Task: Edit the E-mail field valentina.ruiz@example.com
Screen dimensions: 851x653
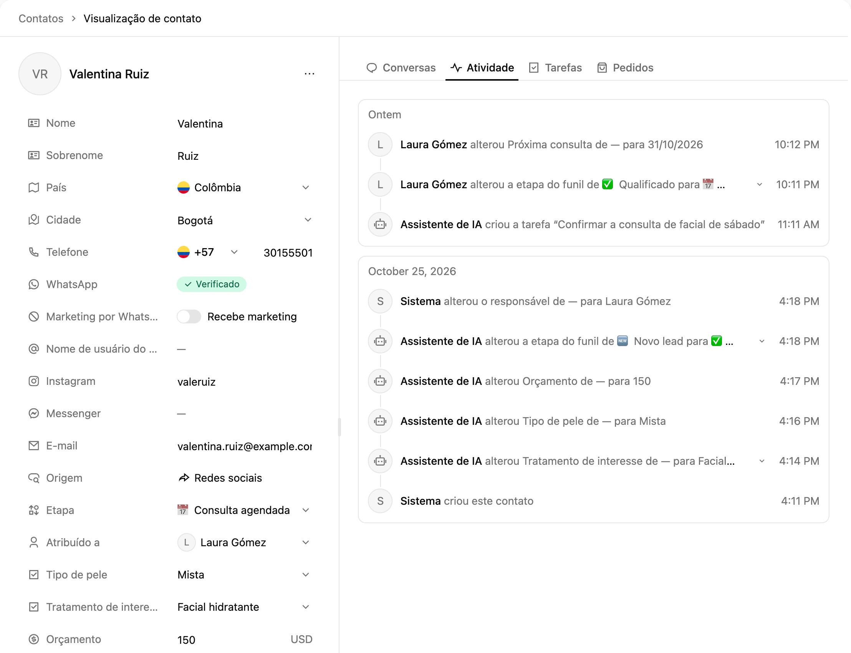Action: coord(245,447)
